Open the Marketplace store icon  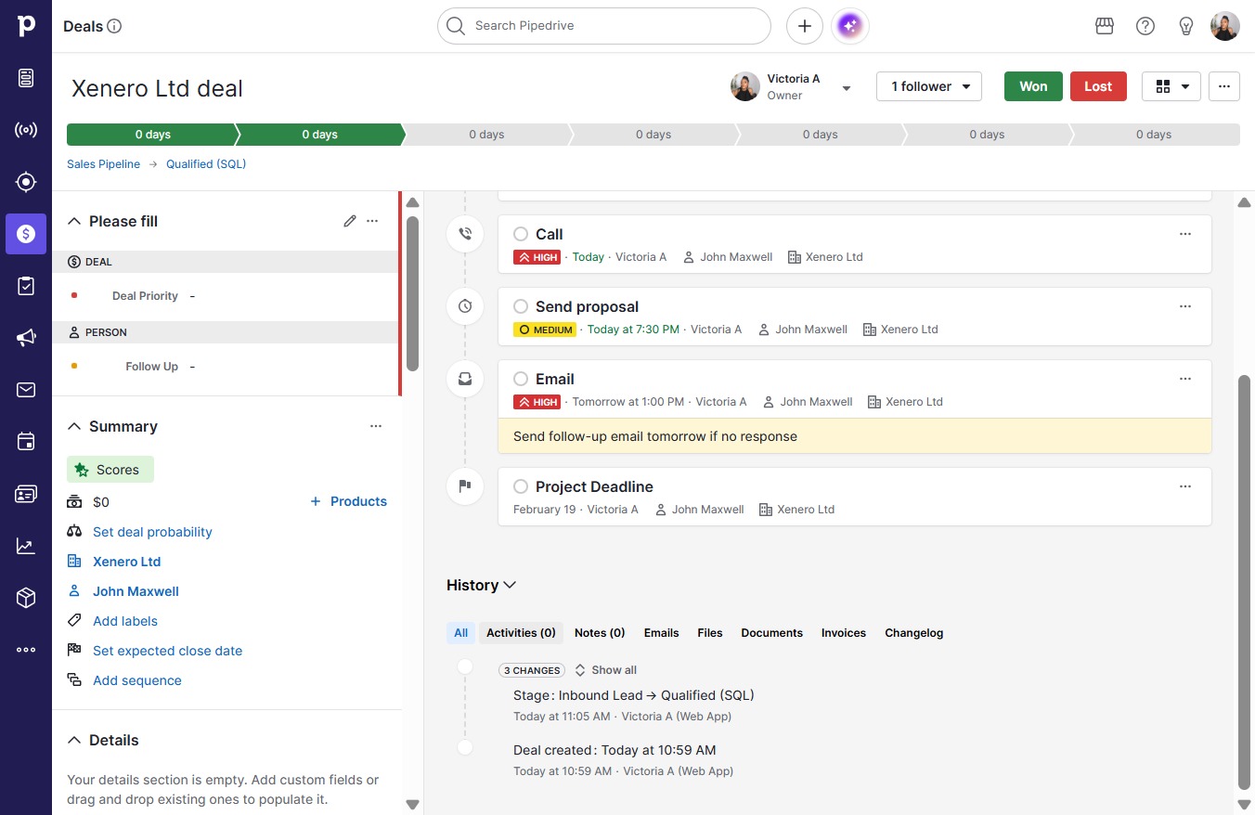point(1105,26)
